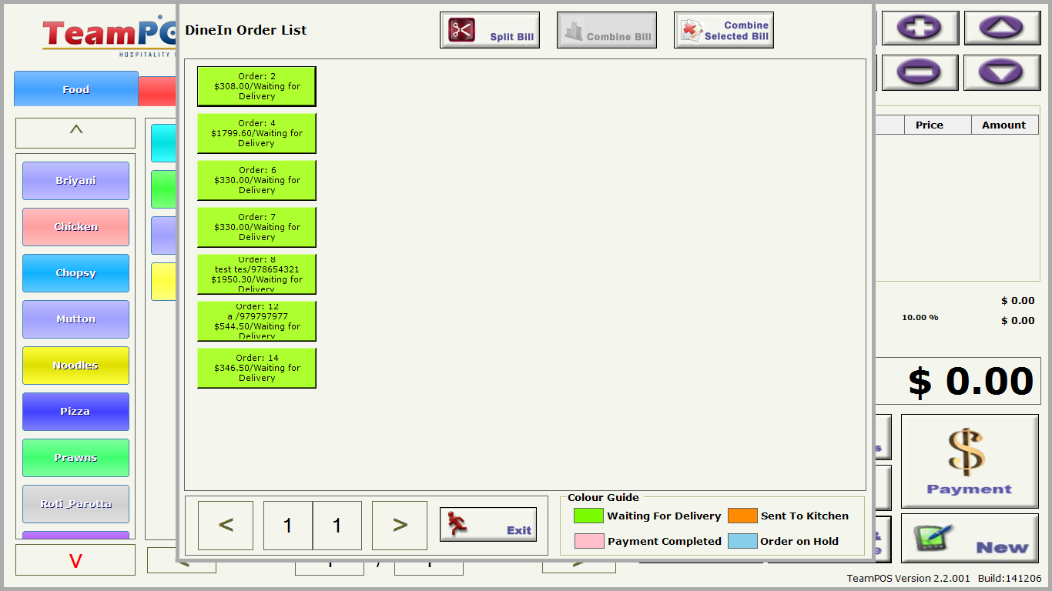Click the purple down-arrow icon

coord(1002,72)
